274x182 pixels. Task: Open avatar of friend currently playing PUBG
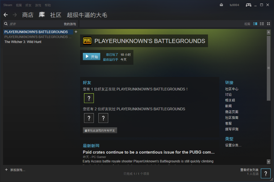[x=89, y=98]
